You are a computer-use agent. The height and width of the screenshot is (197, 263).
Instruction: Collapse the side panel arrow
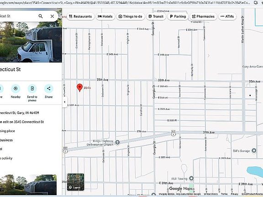[x=65, y=102]
